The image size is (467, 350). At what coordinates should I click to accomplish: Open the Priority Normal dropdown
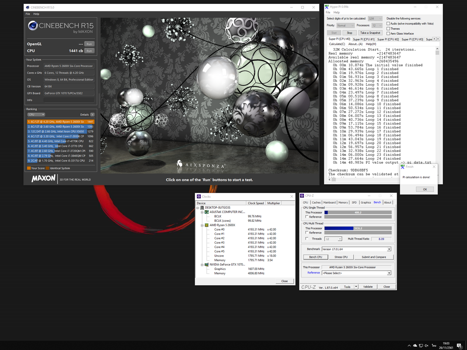(345, 25)
